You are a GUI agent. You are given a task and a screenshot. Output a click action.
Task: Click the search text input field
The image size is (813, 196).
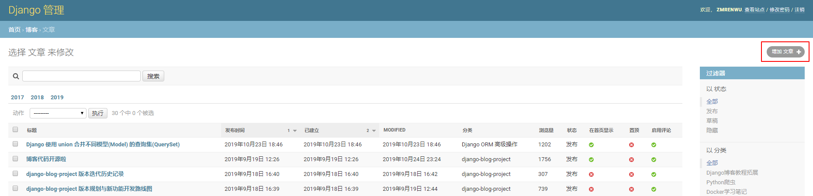[81, 76]
